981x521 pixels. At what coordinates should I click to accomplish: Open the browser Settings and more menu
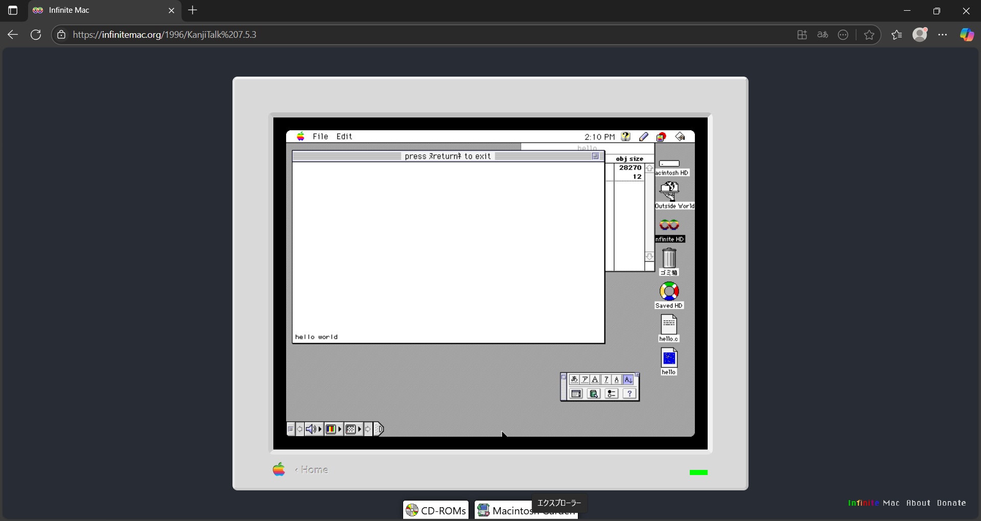[943, 35]
